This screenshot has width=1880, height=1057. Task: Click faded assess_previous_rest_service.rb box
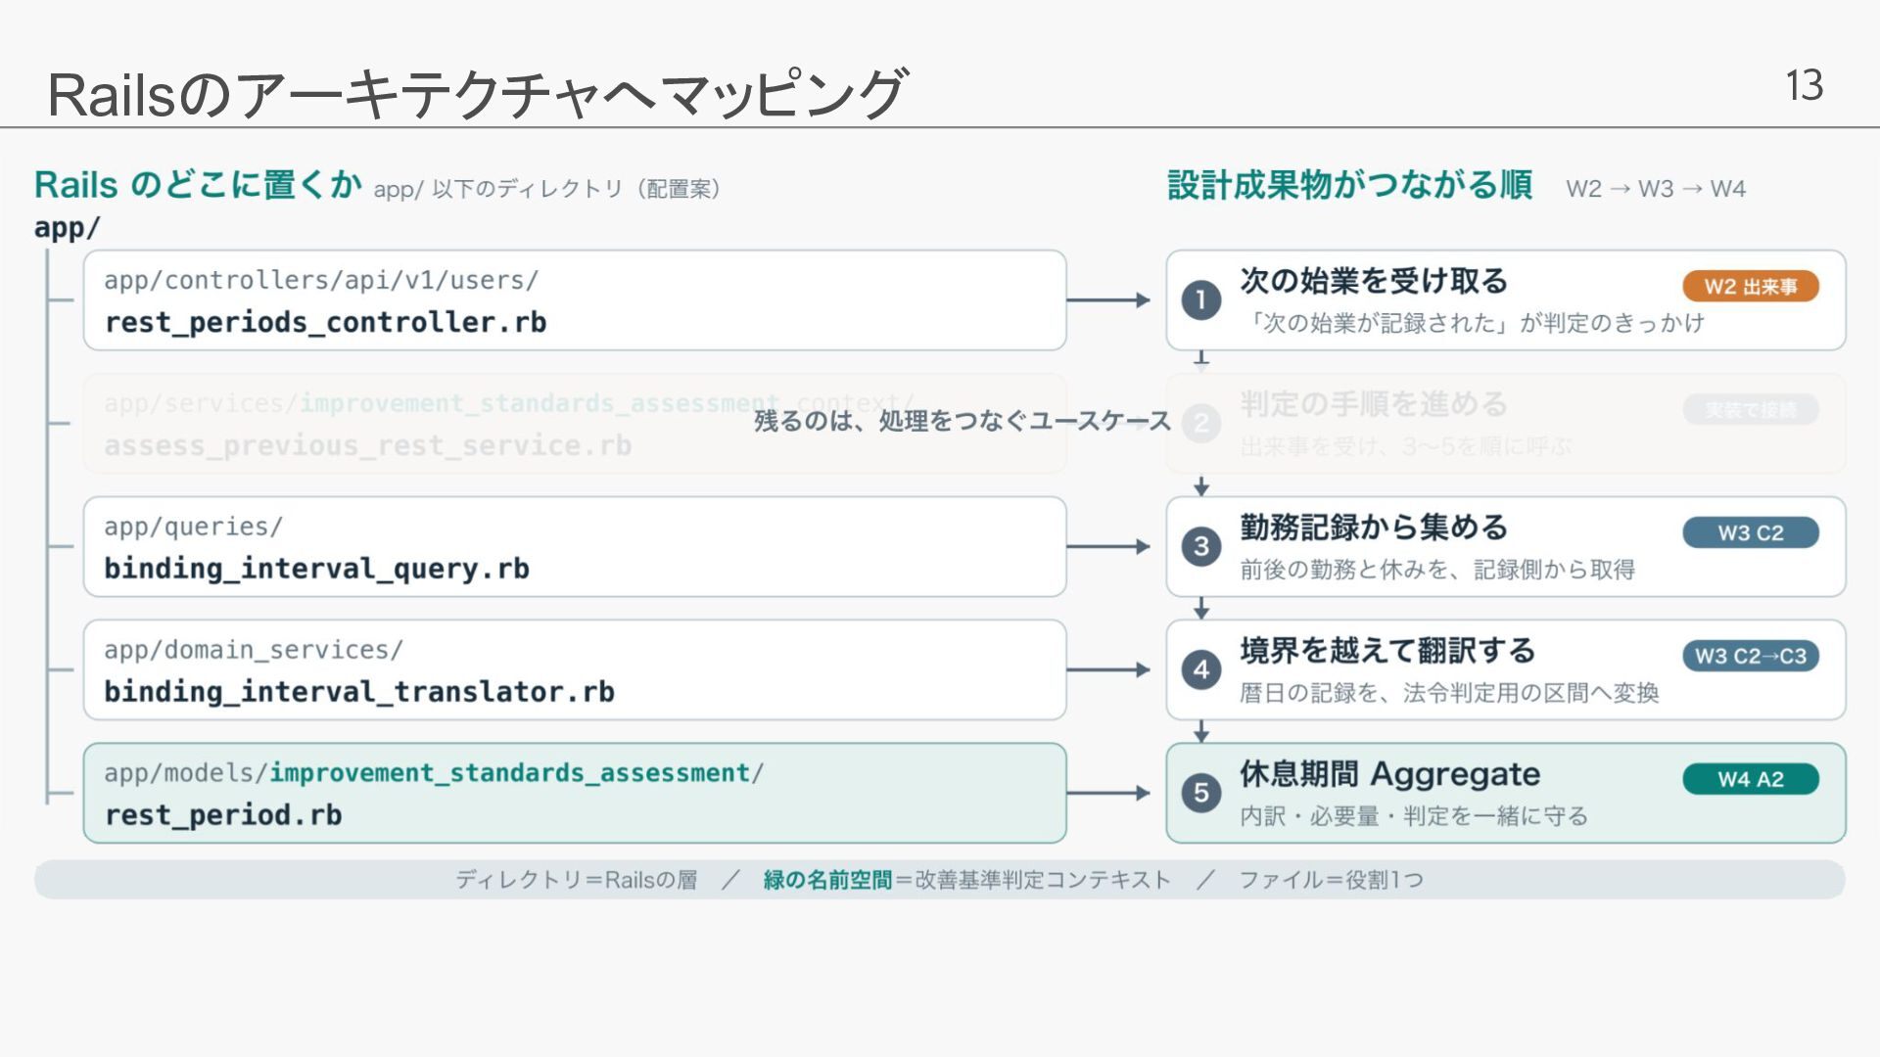coord(575,424)
